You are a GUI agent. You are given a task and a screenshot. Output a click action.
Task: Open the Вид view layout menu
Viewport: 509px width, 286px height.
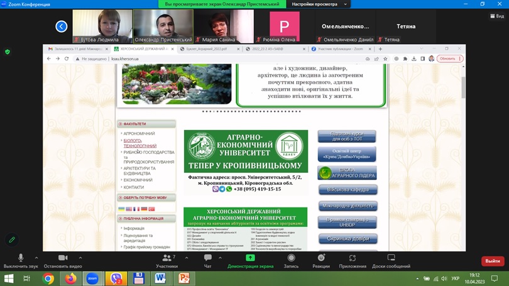(x=497, y=16)
